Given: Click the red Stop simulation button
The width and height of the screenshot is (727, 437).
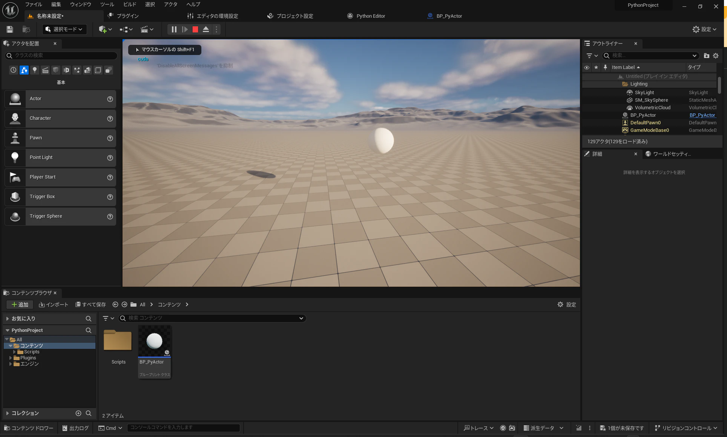Looking at the screenshot, I should click(195, 29).
